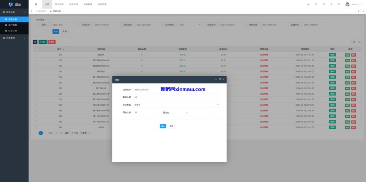Open the column filter icon above table
366x182 pixels.
[x=353, y=42]
